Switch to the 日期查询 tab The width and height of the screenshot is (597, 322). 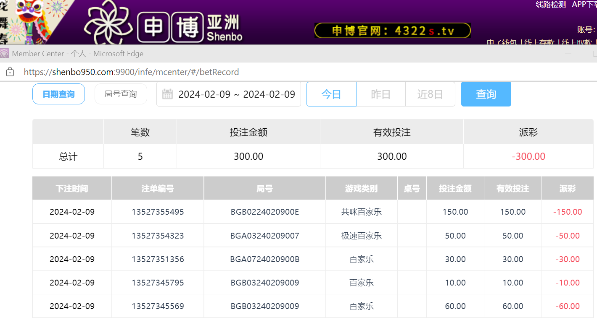(58, 94)
